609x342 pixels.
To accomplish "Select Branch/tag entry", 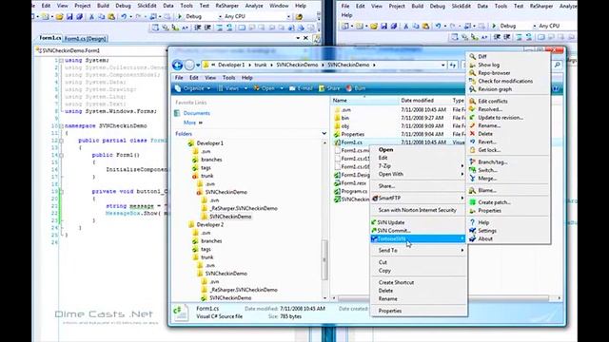I will pos(493,162).
